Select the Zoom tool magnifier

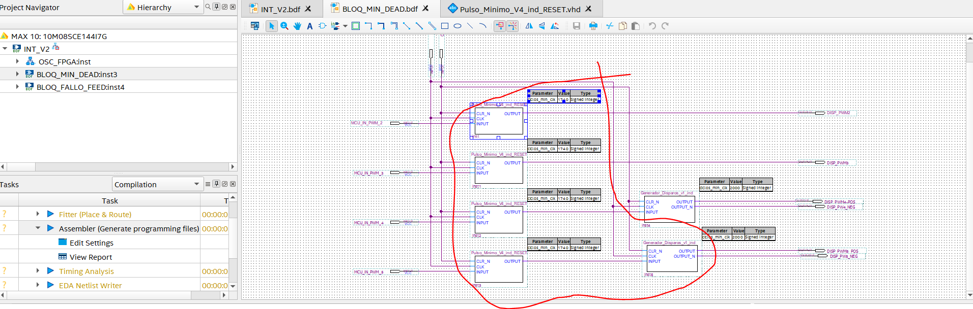click(284, 26)
